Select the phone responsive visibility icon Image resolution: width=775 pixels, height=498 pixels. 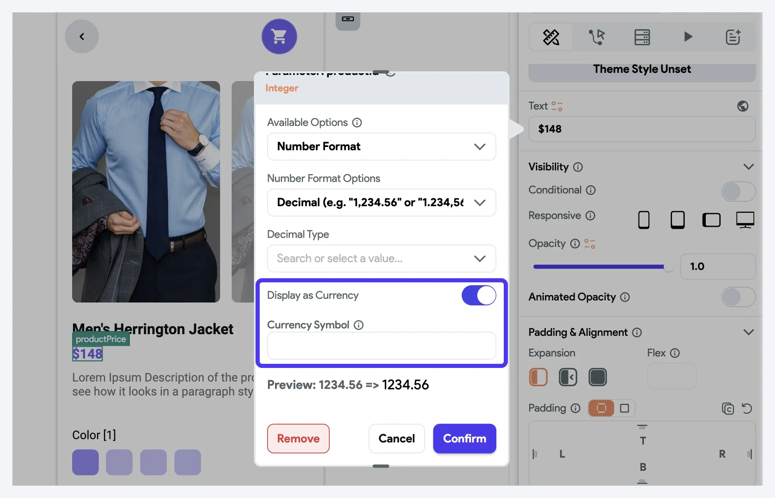click(643, 220)
